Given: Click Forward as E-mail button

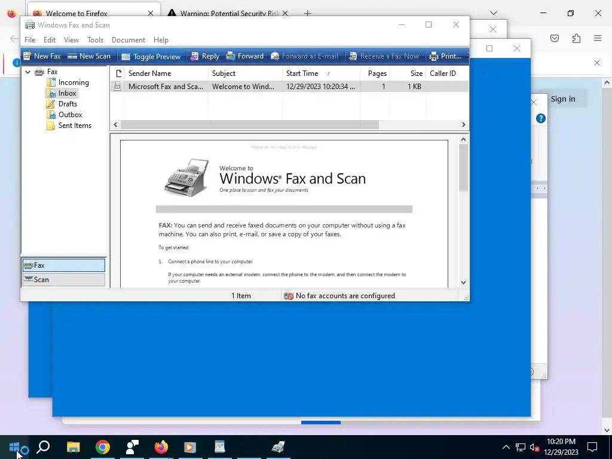Looking at the screenshot, I should [x=304, y=56].
